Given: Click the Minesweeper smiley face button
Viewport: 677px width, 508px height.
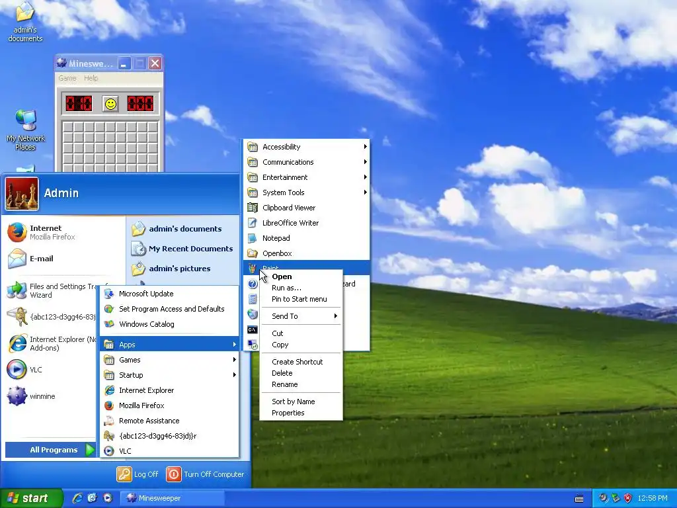Looking at the screenshot, I should pyautogui.click(x=110, y=104).
